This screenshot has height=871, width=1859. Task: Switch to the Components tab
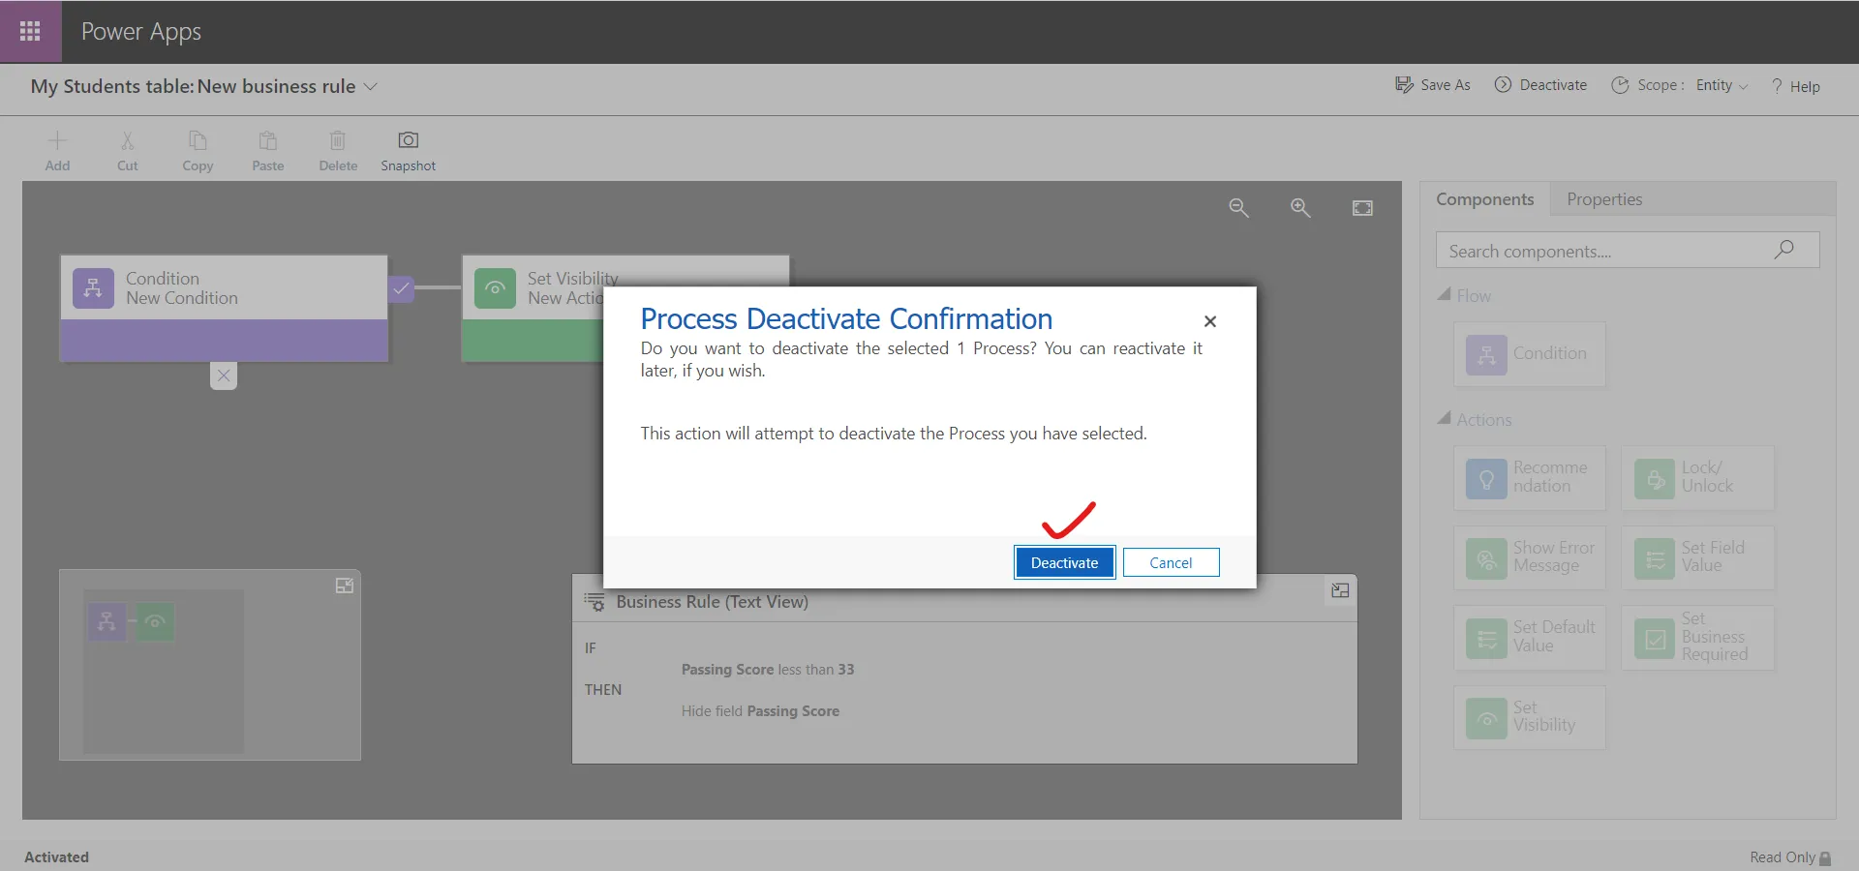(1484, 198)
